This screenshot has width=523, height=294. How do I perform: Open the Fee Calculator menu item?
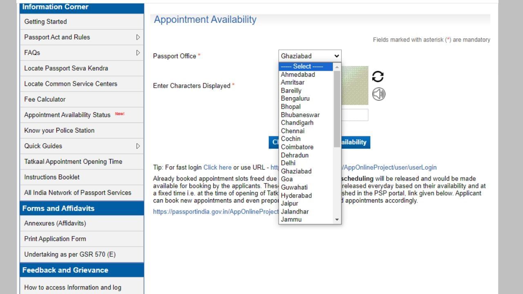tap(45, 99)
